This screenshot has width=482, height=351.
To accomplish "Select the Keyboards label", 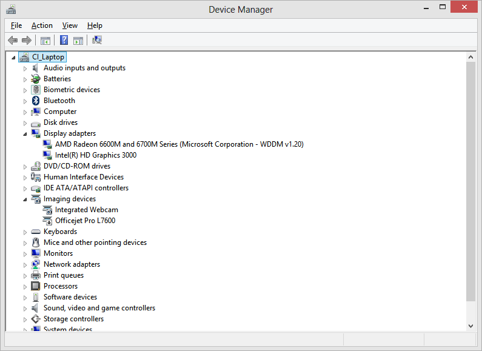I will point(60,232).
